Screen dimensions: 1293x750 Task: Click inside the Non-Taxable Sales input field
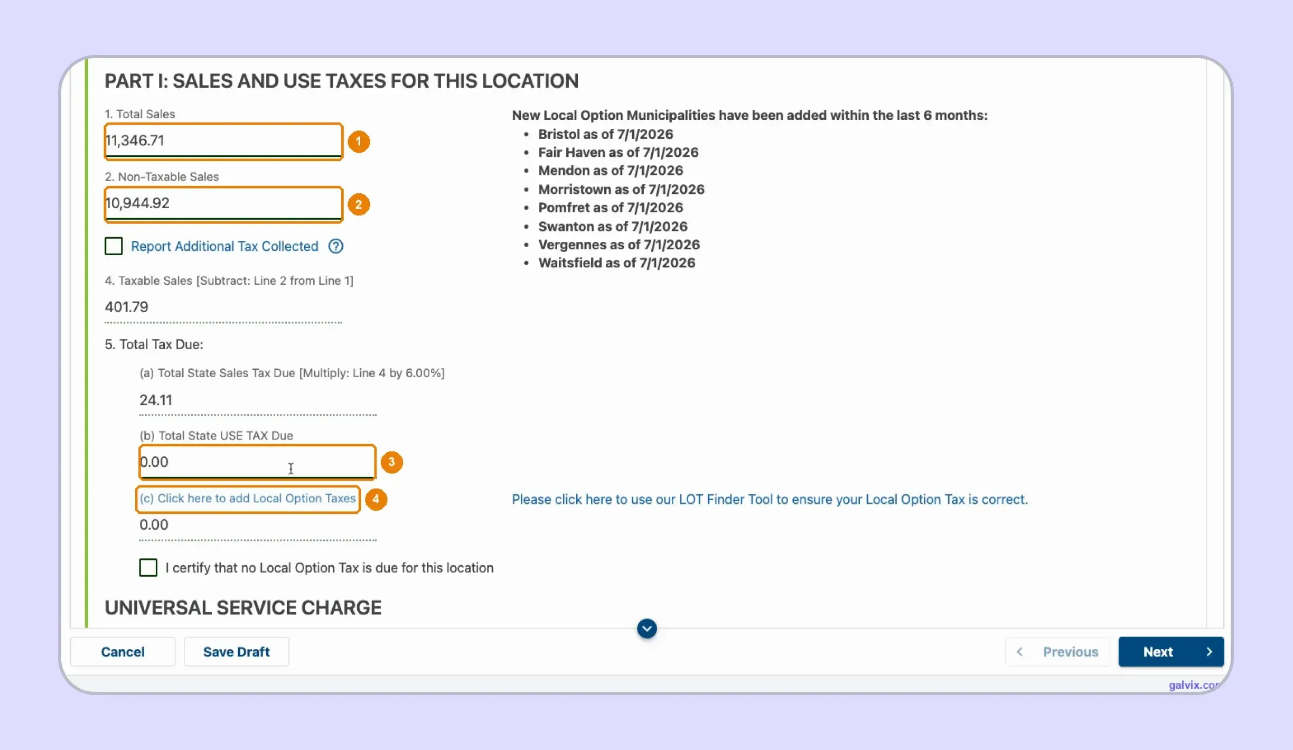[x=223, y=204]
